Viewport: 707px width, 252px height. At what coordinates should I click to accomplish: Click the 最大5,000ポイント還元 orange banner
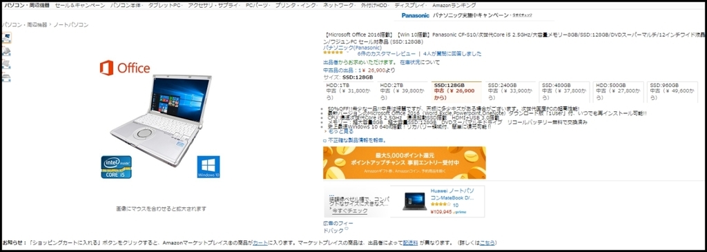click(405, 162)
